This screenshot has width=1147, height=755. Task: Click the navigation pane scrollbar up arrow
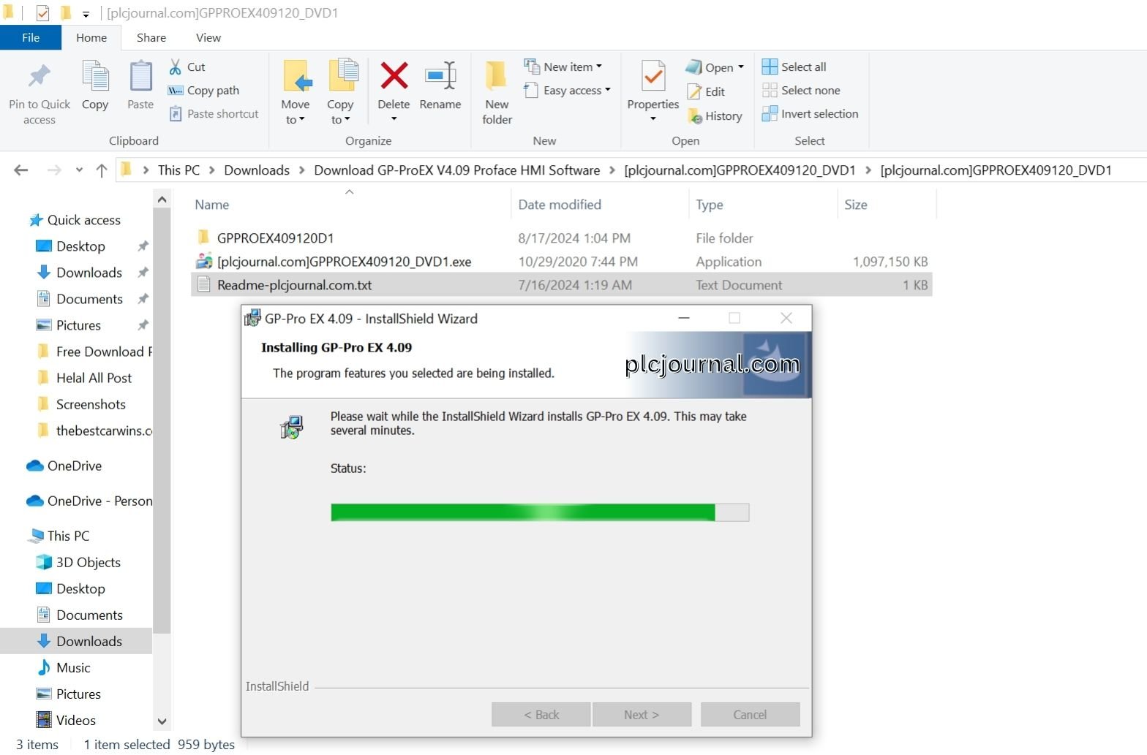tap(162, 200)
